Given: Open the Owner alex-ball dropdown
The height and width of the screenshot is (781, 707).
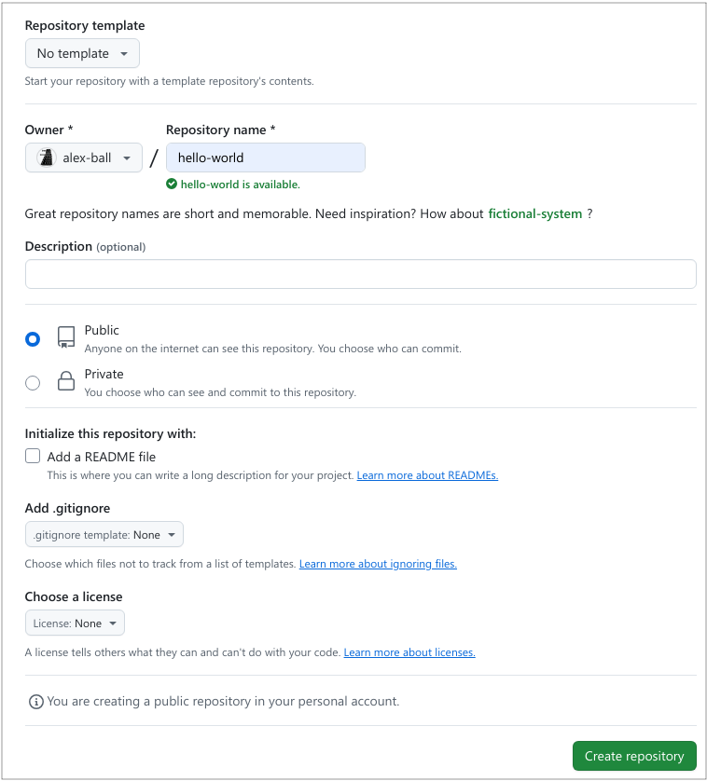Looking at the screenshot, I should click(84, 158).
